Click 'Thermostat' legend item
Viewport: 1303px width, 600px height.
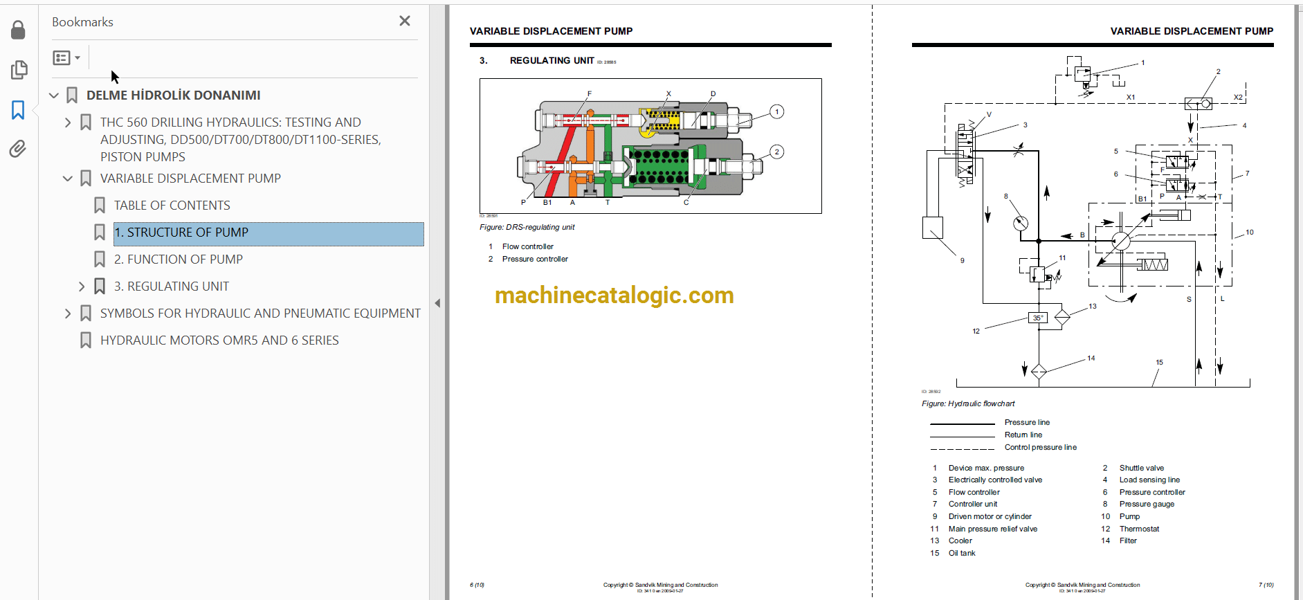click(x=1139, y=529)
